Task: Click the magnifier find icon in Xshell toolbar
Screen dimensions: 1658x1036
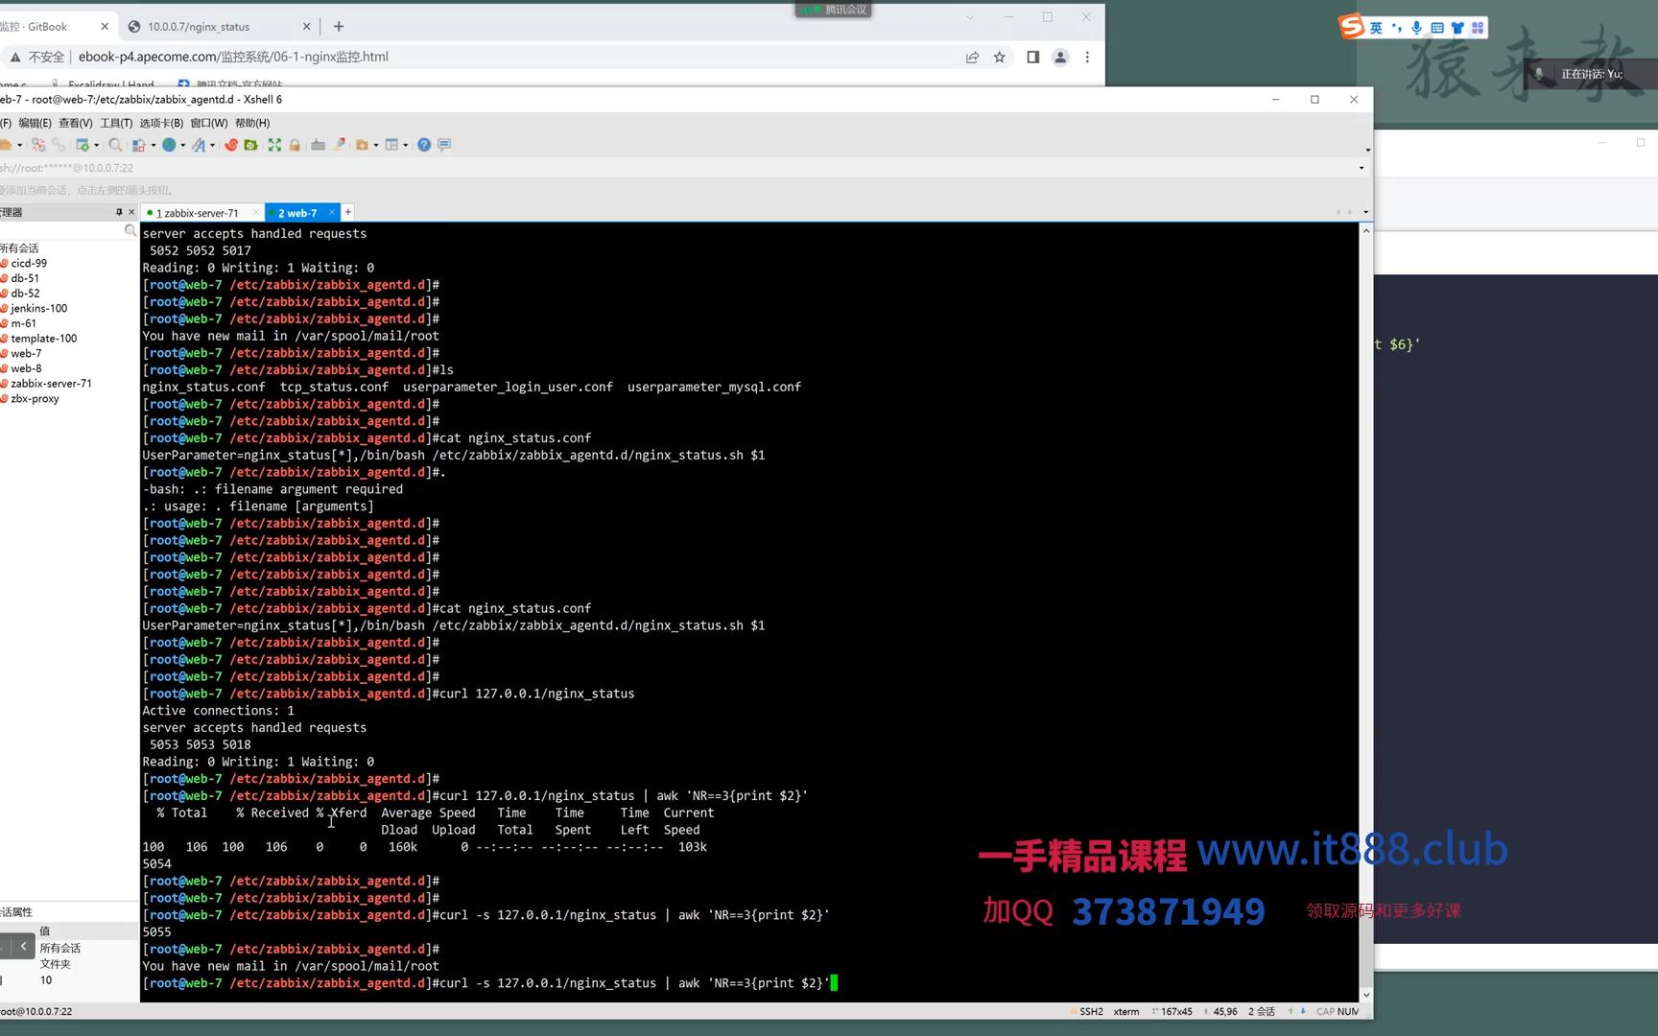Action: tap(115, 145)
